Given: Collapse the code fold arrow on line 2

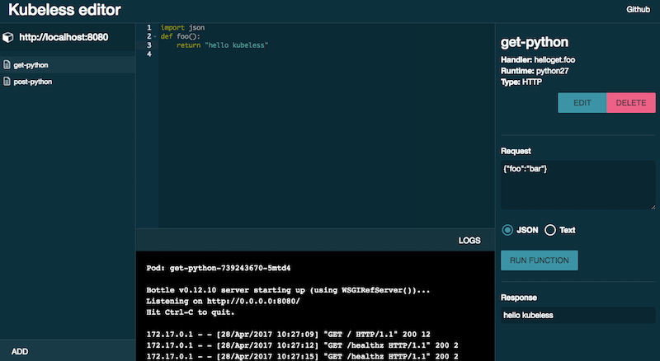Looking at the screenshot, I should 155,36.
